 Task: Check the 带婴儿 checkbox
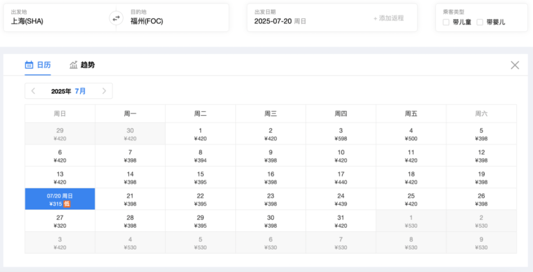480,22
